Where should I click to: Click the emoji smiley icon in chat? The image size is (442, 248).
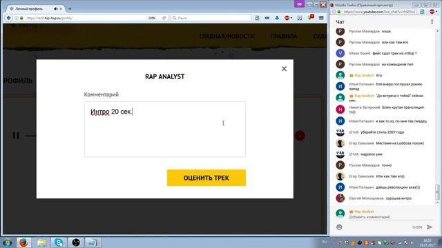click(x=339, y=227)
